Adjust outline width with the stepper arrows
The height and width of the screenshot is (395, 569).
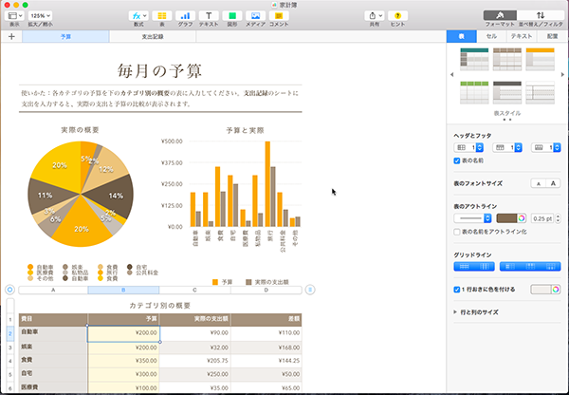[x=558, y=218]
